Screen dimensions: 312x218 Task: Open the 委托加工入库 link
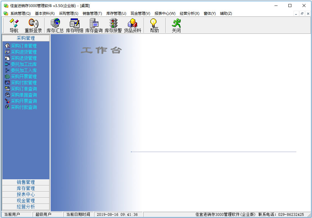tap(24, 70)
